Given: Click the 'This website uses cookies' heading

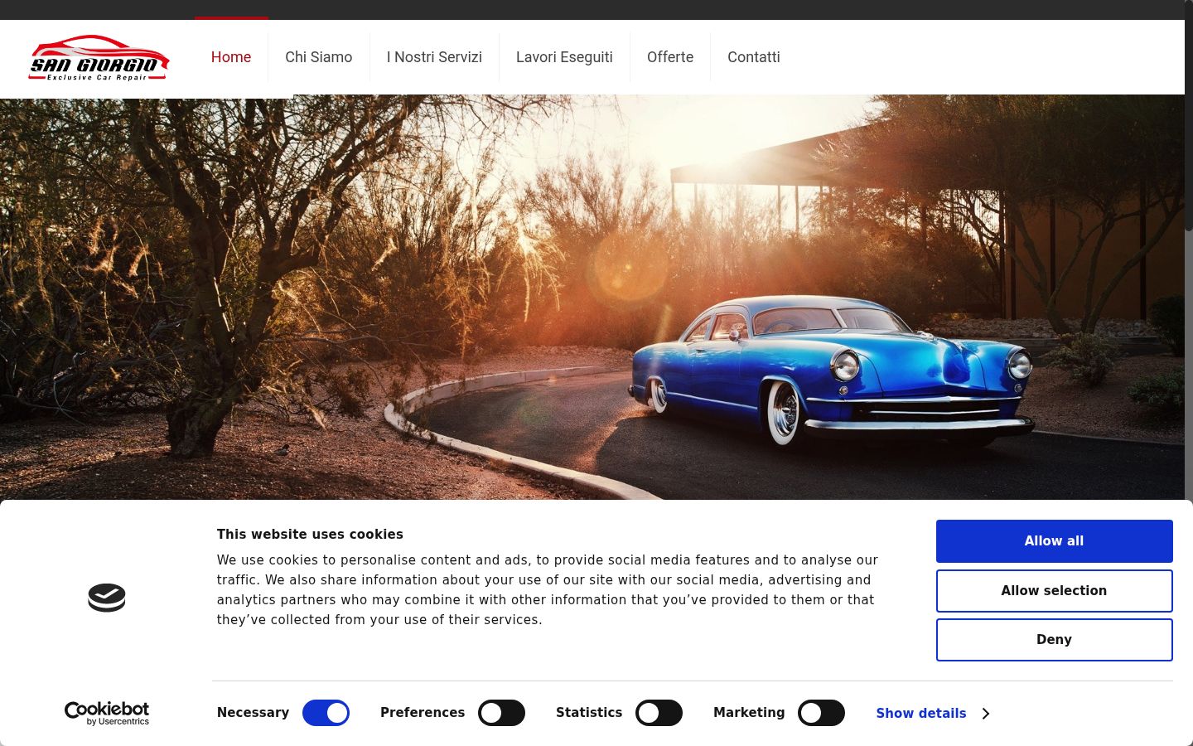Looking at the screenshot, I should [x=310, y=535].
